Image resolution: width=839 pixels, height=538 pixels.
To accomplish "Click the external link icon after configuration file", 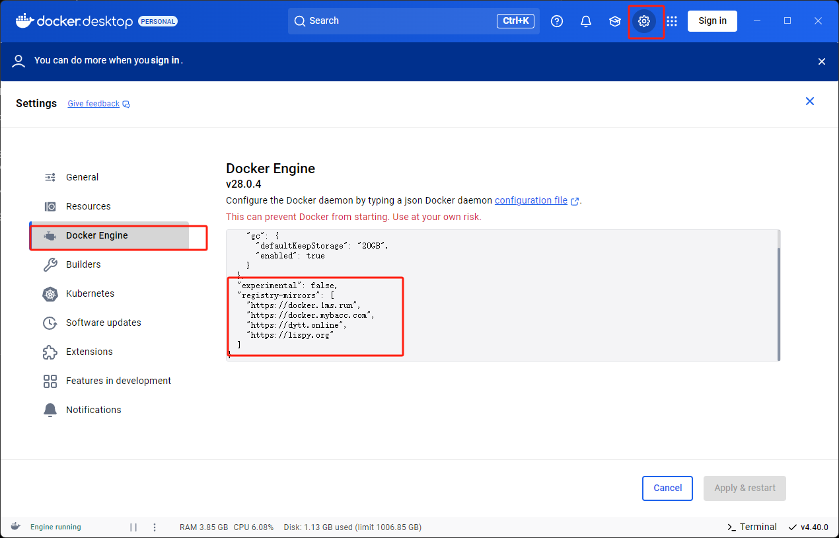I will click(x=575, y=201).
